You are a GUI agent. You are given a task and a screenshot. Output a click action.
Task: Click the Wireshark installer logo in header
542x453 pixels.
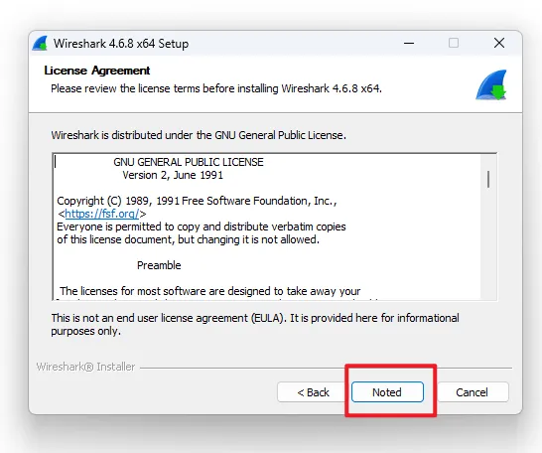[490, 85]
